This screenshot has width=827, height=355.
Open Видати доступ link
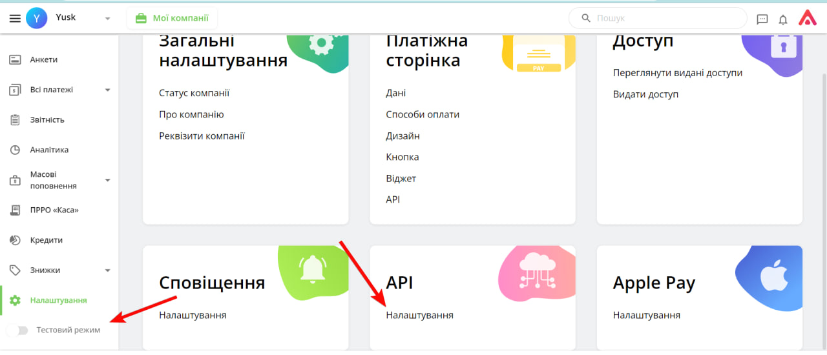tap(645, 94)
